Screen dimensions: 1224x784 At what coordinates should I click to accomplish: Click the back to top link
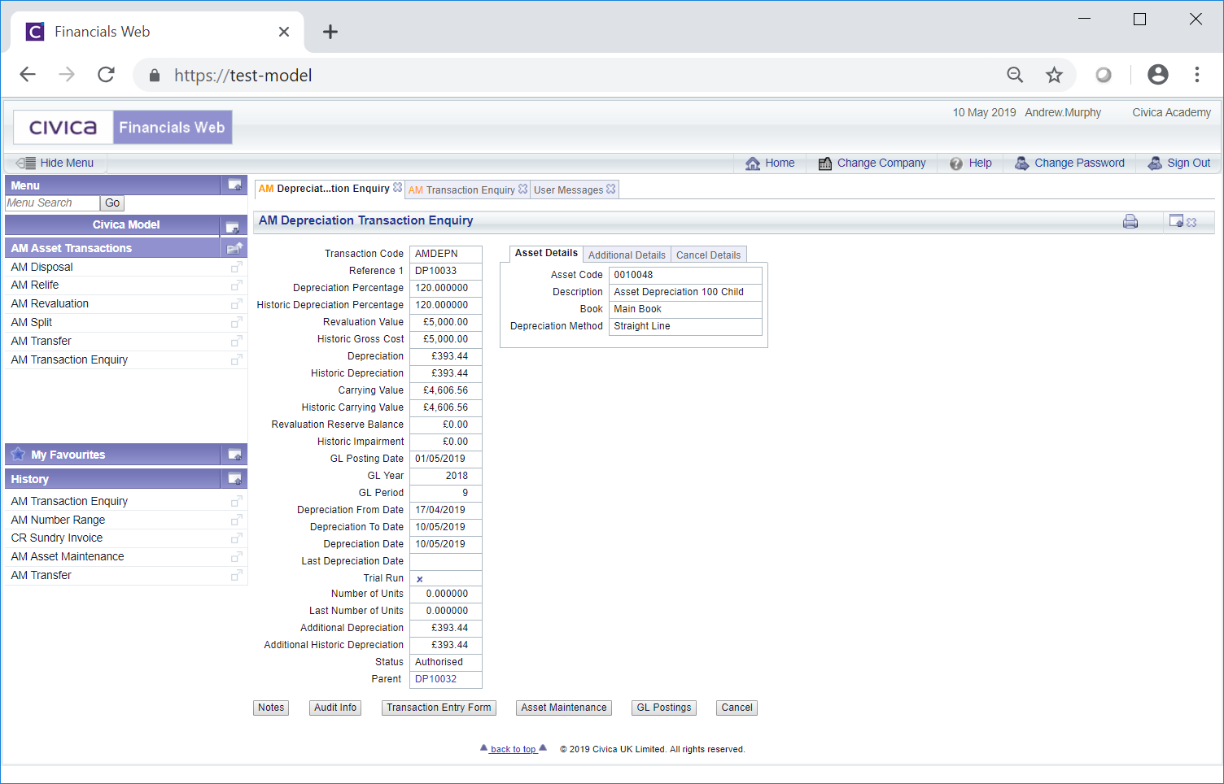[x=514, y=749]
